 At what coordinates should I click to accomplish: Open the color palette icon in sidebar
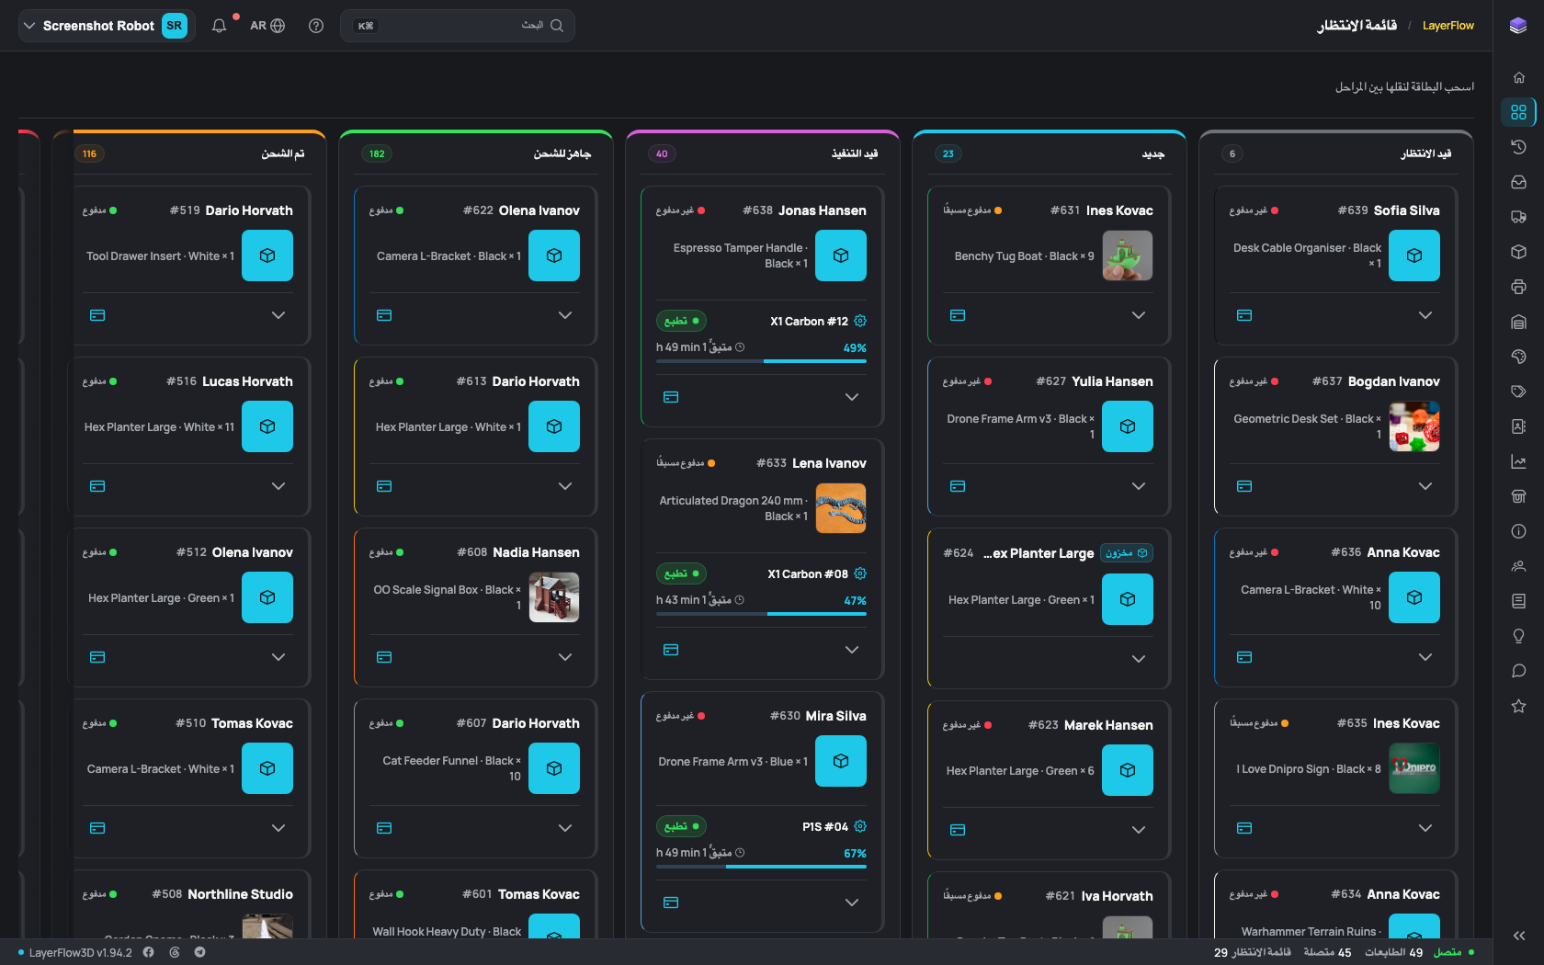tap(1518, 357)
